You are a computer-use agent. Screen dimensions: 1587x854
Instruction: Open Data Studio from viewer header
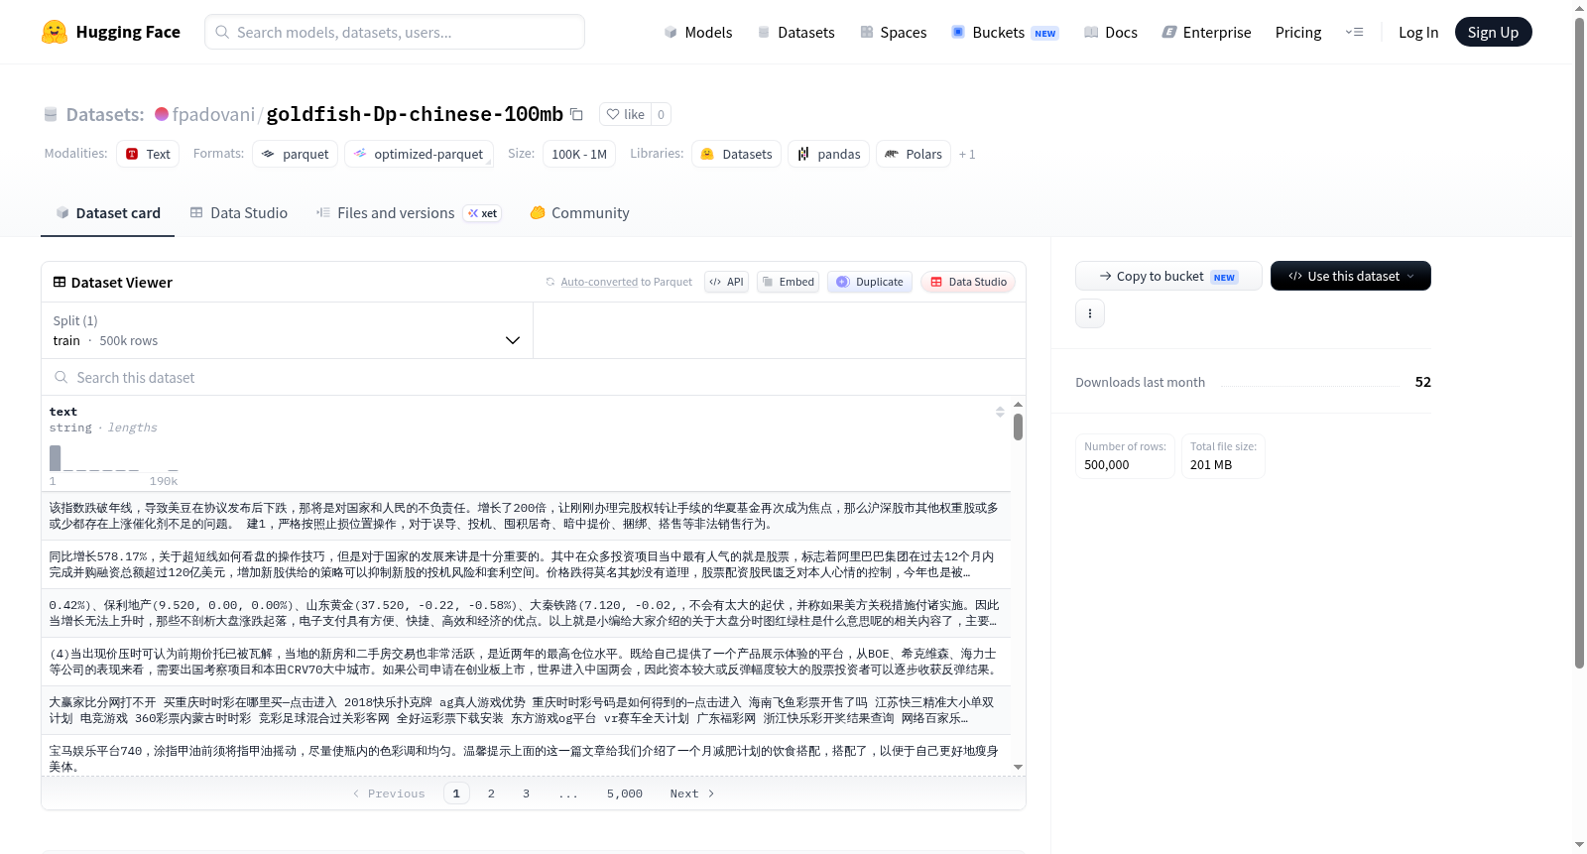point(968,282)
